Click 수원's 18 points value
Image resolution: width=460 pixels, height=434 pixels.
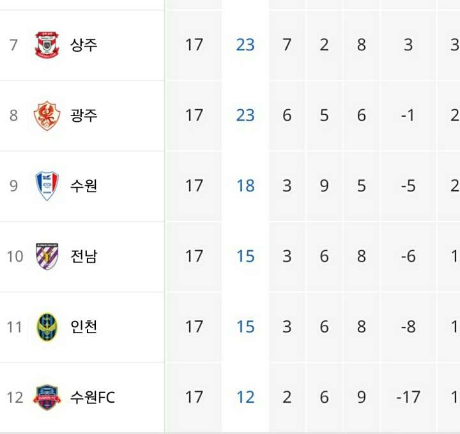coord(245,186)
